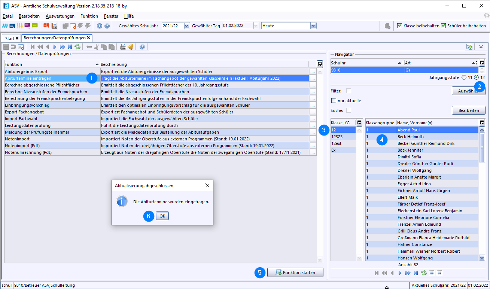Open details button for Abiturergebnis-Export row
The width and height of the screenshot is (490, 289).
tap(313, 72)
